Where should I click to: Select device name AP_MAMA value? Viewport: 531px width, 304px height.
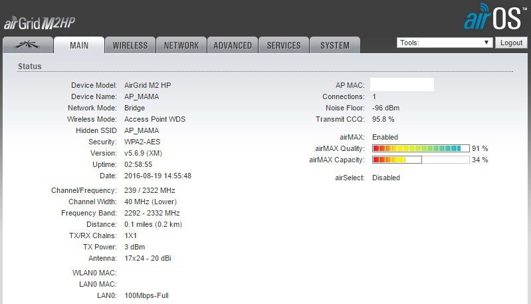click(x=142, y=96)
